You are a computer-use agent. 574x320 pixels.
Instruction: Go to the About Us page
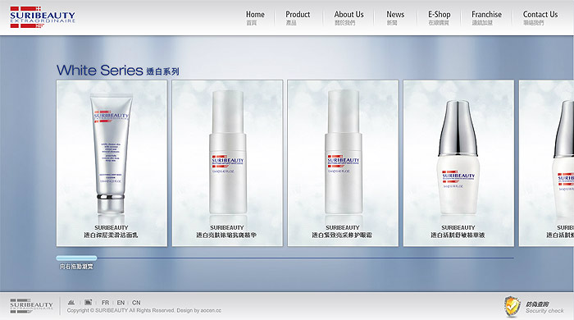[x=348, y=17]
